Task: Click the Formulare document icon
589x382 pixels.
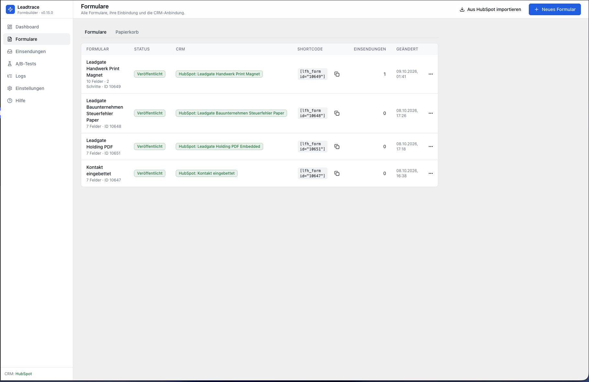Action: pos(10,39)
